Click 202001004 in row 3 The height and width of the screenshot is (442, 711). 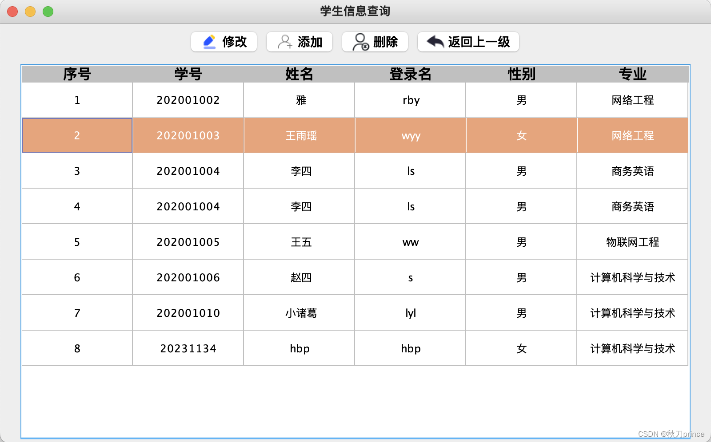(x=188, y=171)
